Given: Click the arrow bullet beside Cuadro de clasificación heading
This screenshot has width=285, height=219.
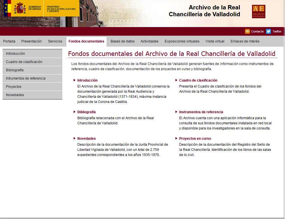Looking at the screenshot, I should (176, 80).
